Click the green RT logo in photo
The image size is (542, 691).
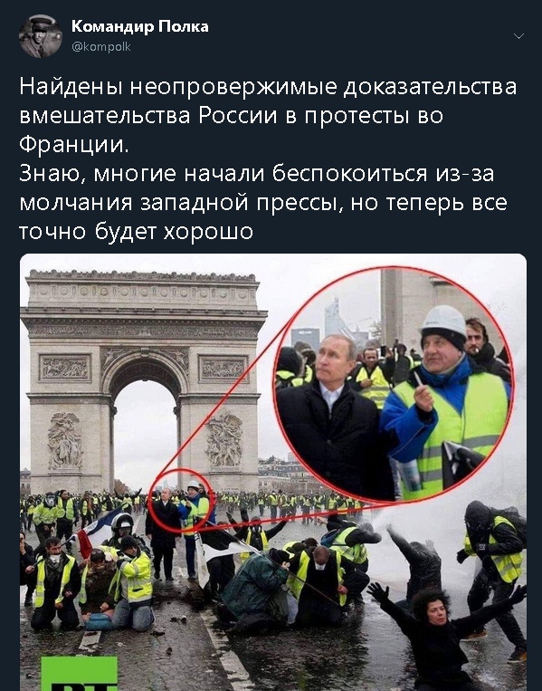click(80, 674)
